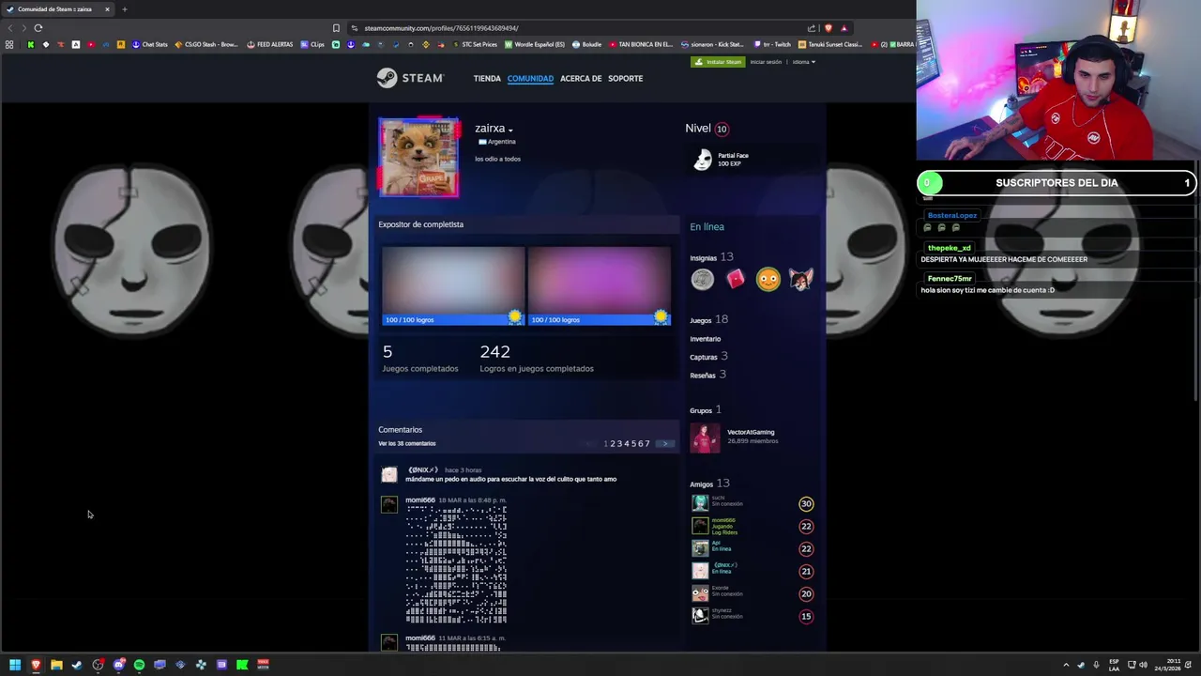Open the Boludle bookmark
This screenshot has width=1201, height=676.
tap(586, 44)
